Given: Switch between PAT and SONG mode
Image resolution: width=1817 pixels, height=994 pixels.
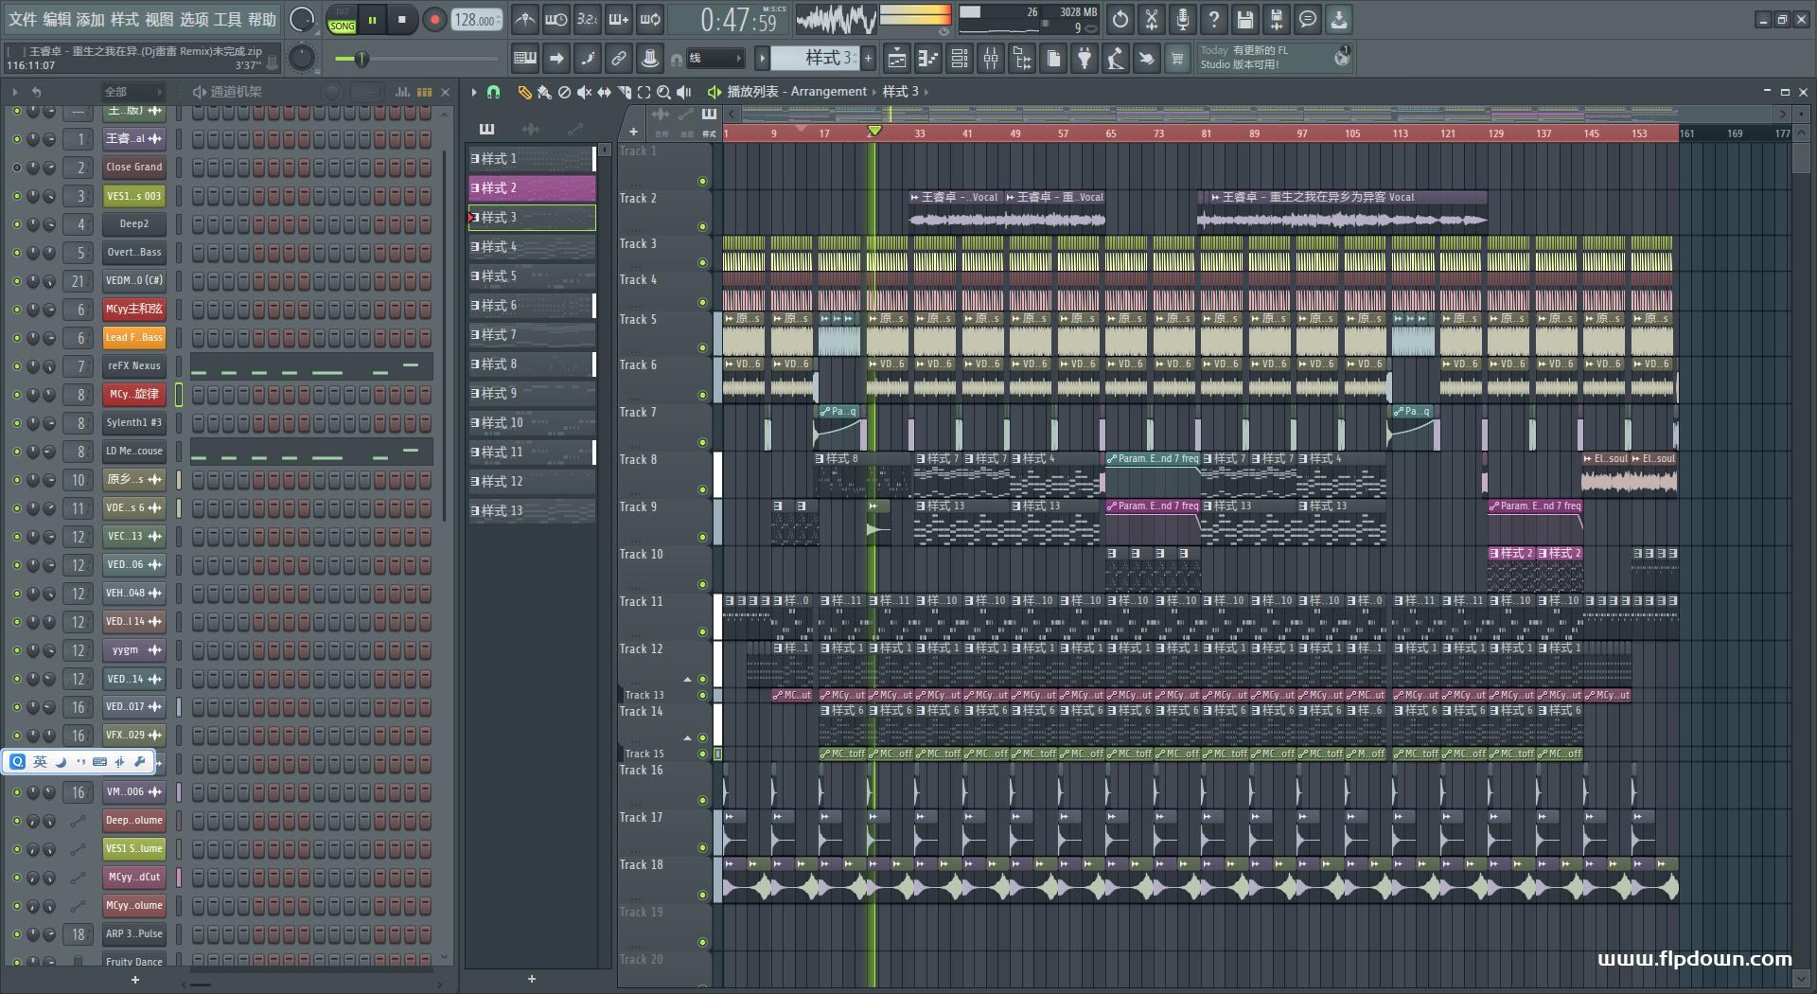Looking at the screenshot, I should click(342, 20).
